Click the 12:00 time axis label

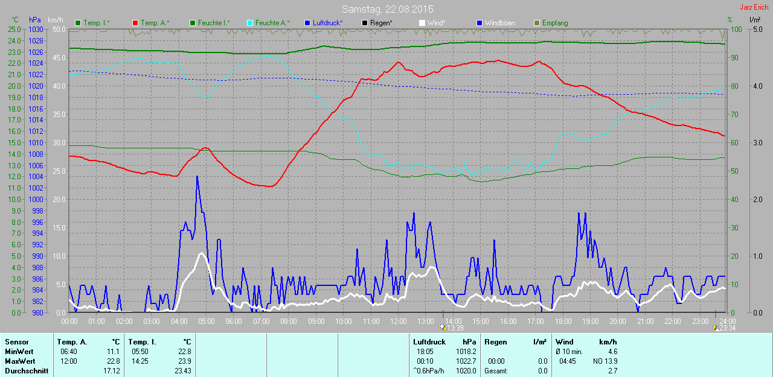click(x=398, y=320)
